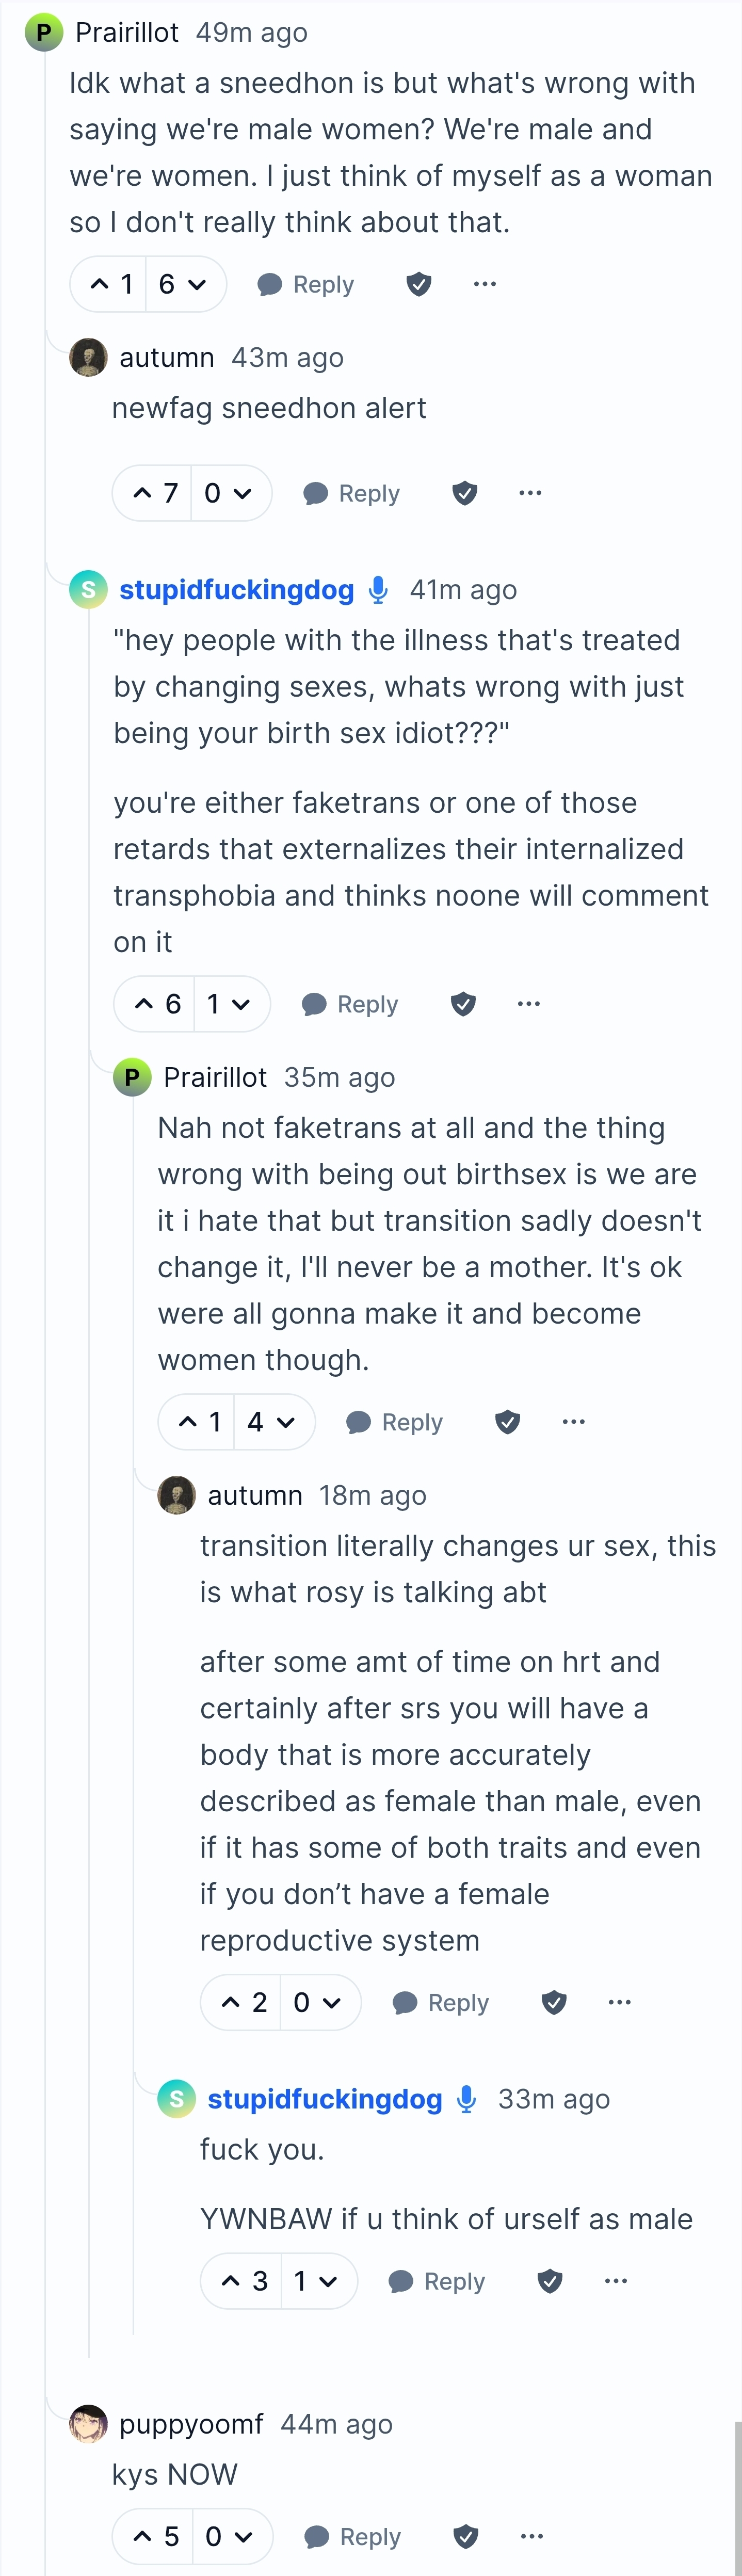The width and height of the screenshot is (742, 2576).
Task: Click the speech bubble icon on autumn's 18m reply
Action: [x=405, y=2002]
